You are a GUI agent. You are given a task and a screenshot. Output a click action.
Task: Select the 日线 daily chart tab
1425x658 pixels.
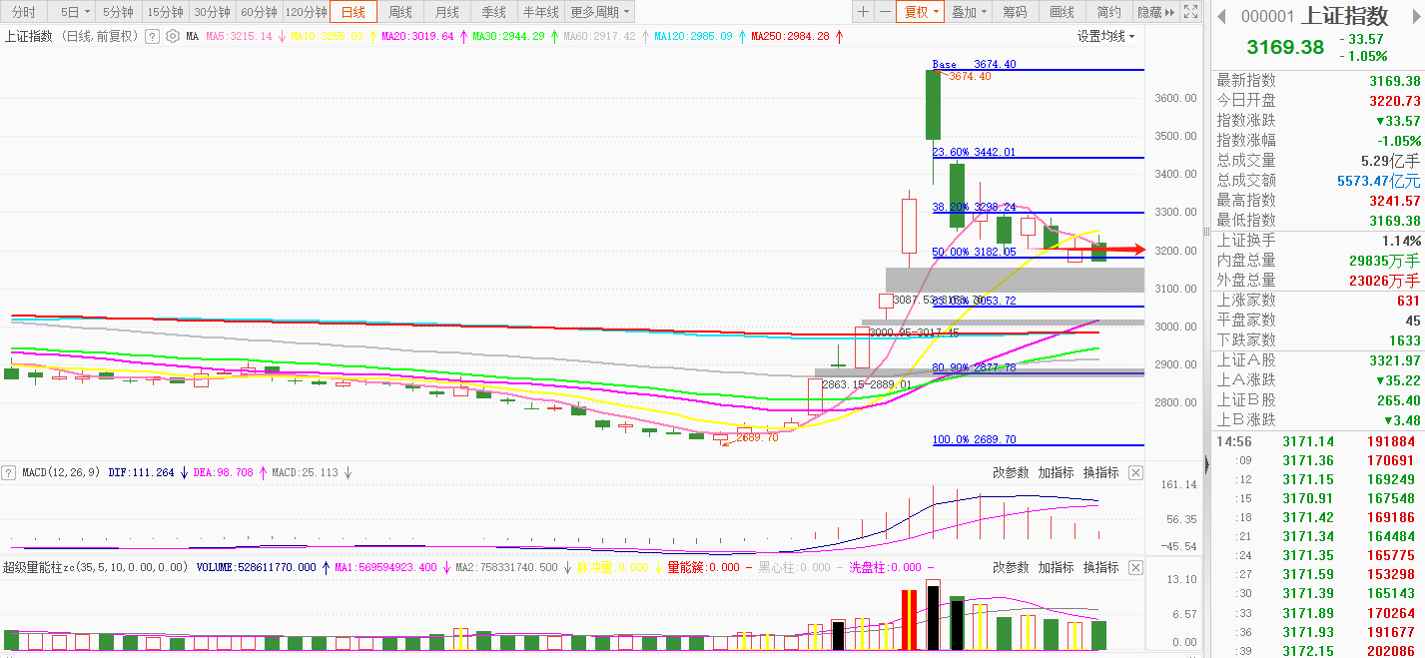(354, 12)
